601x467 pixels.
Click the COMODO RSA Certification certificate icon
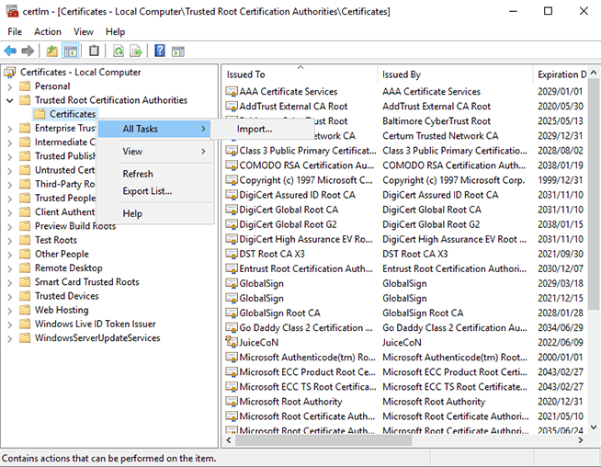(x=232, y=165)
